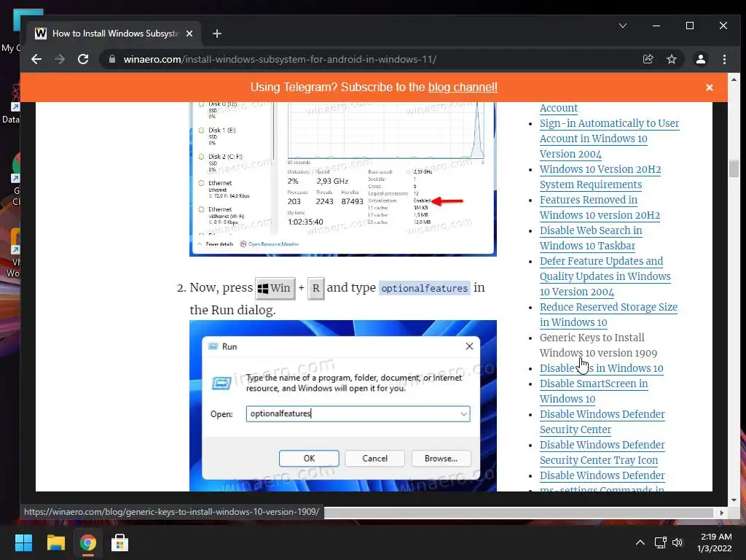Close the How to Install Windows Subsystem tab
This screenshot has width=746, height=560.
click(x=189, y=34)
